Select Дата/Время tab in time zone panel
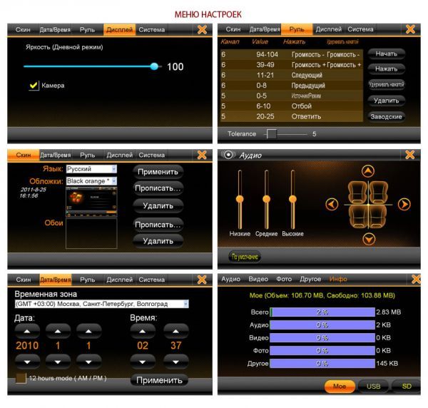This screenshot has height=408, width=428. pyautogui.click(x=56, y=280)
